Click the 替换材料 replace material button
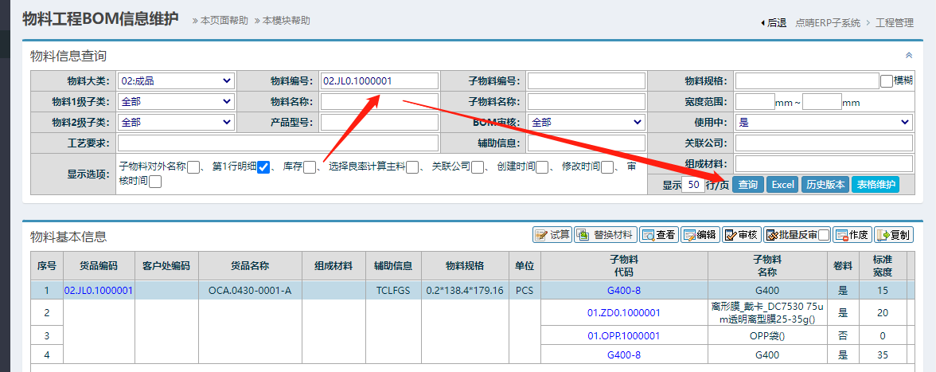The width and height of the screenshot is (936, 372). (606, 235)
